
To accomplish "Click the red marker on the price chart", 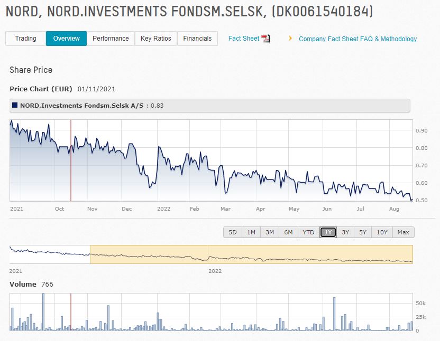I will click(72, 161).
